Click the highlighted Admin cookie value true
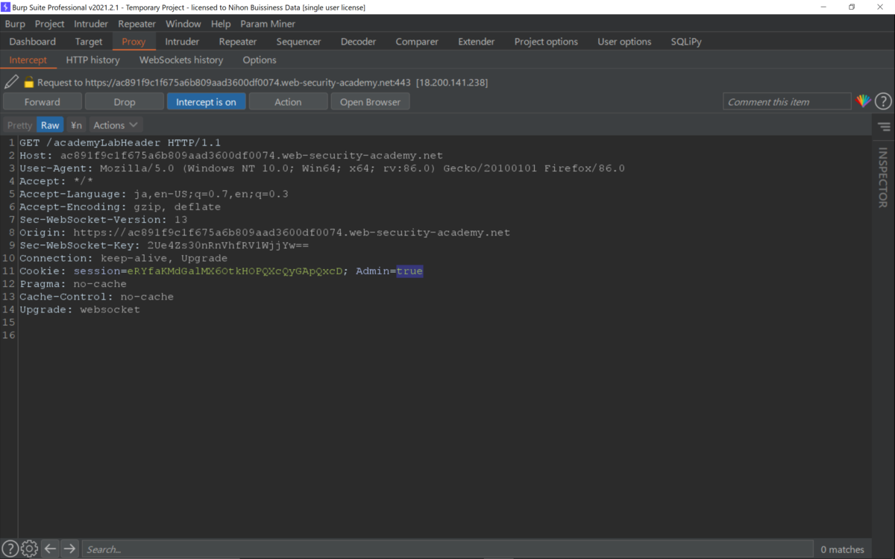895x559 pixels. [x=409, y=271]
